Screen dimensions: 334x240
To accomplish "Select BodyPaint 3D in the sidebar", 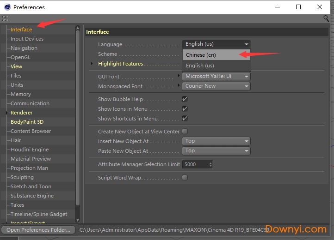I will [27, 122].
